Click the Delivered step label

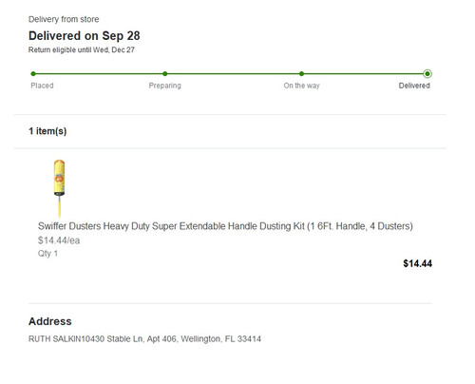414,86
